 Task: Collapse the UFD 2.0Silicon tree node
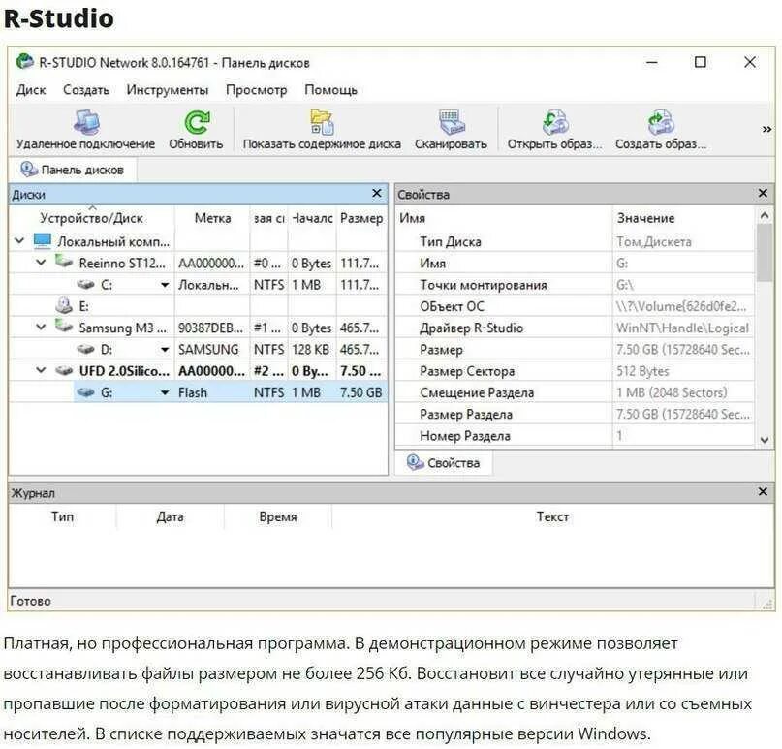42,370
